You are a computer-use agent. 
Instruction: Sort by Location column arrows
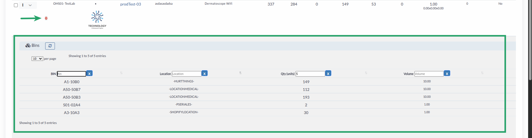pos(240,73)
